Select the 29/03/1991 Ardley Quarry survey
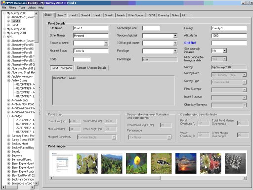This screenshot has height=190, width=253. coord(25,92)
